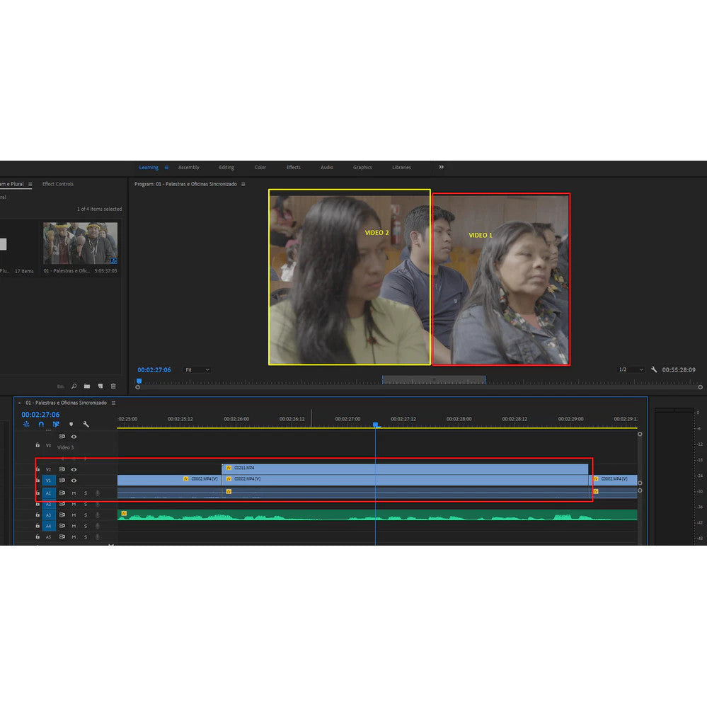Open the Project panel hamburger menu
This screenshot has width=707, height=707.
(30, 184)
